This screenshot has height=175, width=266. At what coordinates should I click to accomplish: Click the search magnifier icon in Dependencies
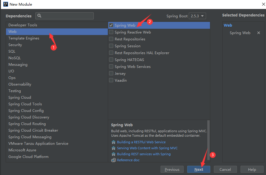[39, 16]
